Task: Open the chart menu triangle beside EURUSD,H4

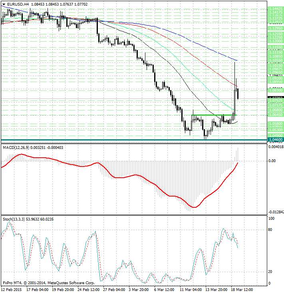Action: click(4, 4)
